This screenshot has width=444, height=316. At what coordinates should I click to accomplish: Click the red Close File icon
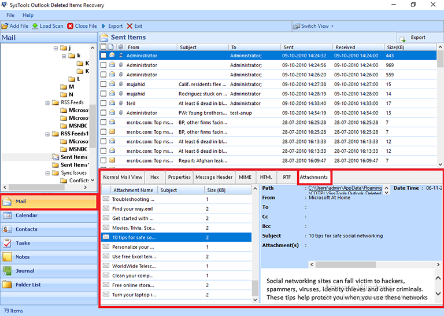[70, 26]
